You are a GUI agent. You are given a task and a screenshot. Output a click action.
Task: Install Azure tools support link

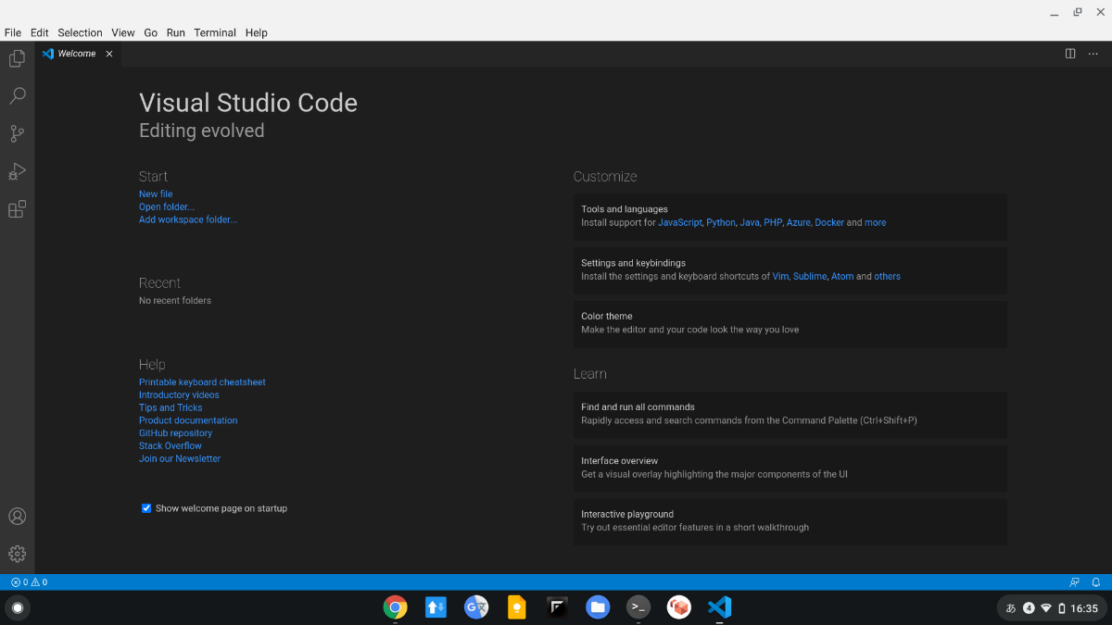pos(799,223)
